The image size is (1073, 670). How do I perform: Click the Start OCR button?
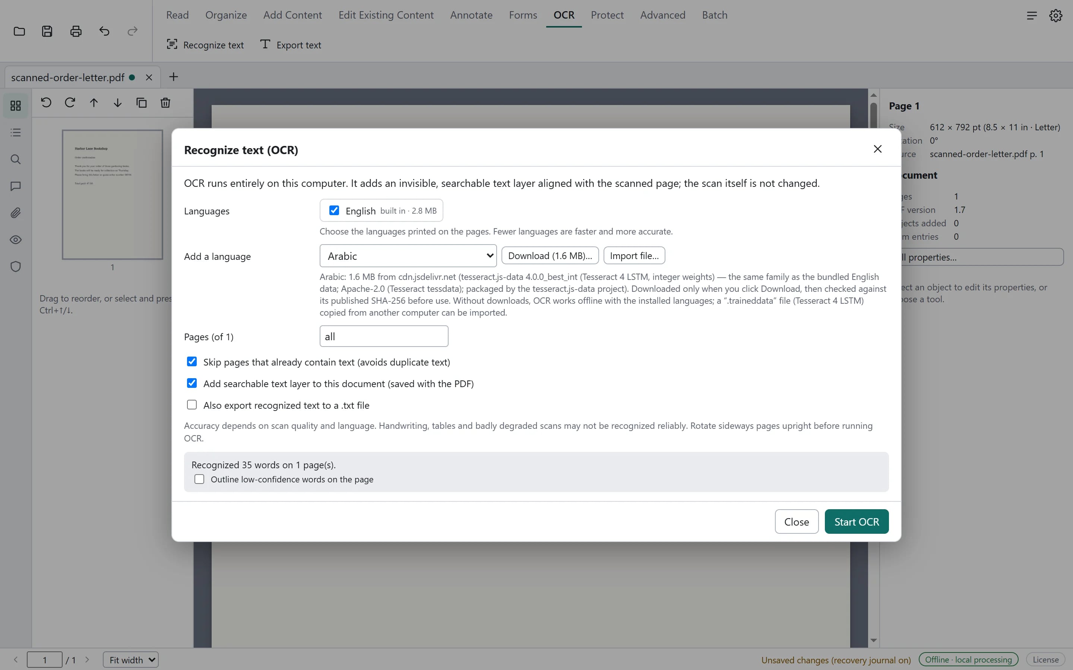point(856,521)
